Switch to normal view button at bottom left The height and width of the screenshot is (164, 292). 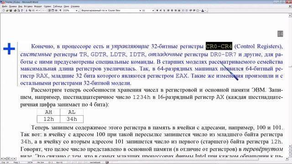click(2, 159)
